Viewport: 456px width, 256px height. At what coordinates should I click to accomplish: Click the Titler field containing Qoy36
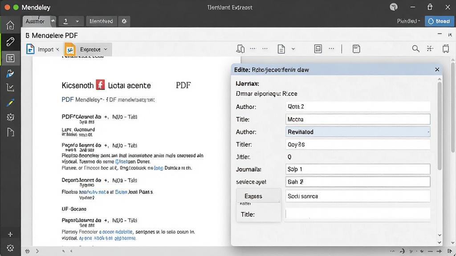coord(358,144)
